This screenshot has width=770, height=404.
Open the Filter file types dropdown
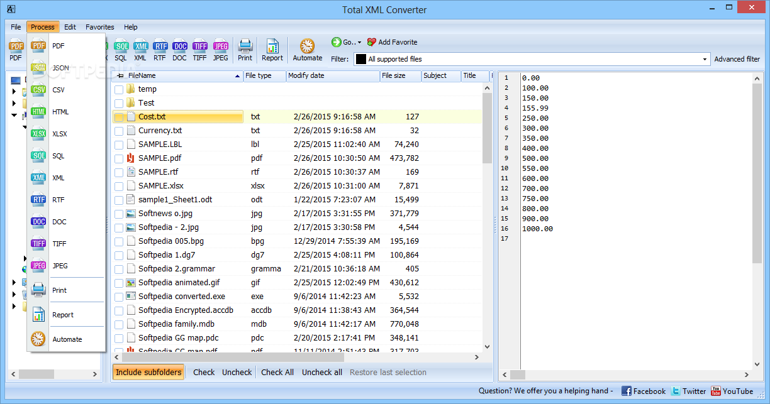[705, 59]
